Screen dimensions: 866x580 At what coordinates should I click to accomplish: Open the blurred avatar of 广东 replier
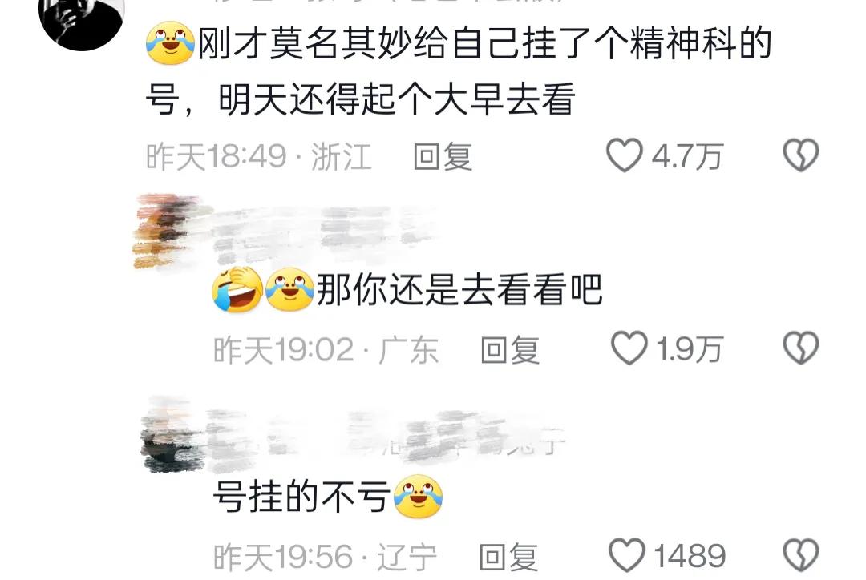(166, 232)
